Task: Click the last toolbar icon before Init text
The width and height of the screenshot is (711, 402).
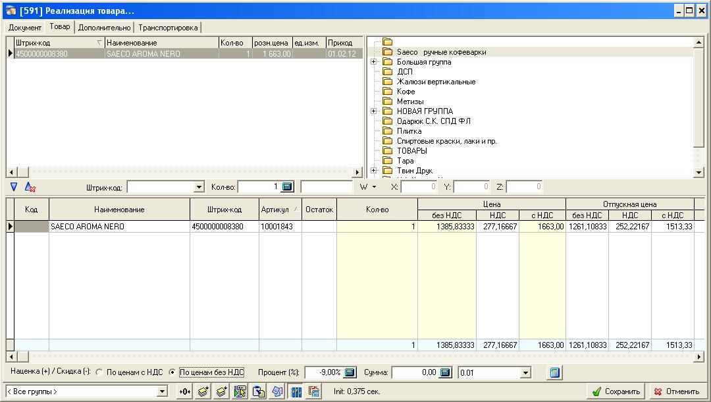Action: point(314,391)
